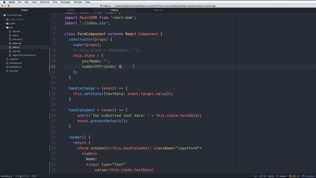Click the master git branch indicator

coord(281,176)
